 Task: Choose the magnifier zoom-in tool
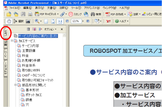pos(37,21)
